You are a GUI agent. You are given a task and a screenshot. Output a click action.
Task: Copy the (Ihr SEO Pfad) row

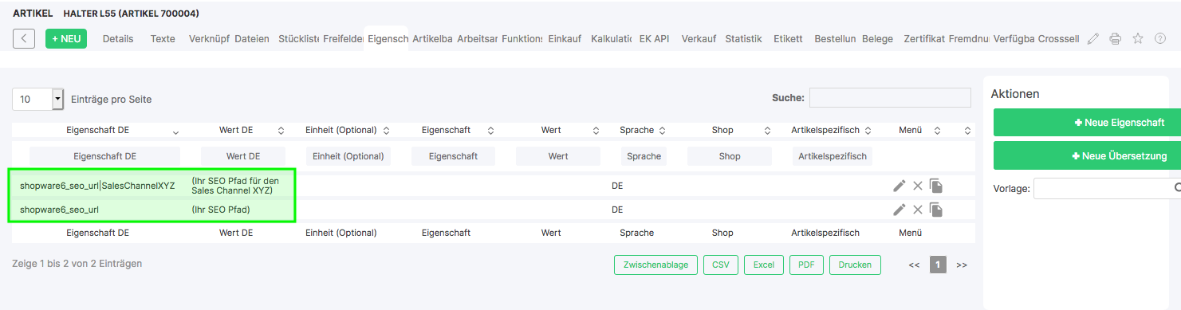coord(936,210)
